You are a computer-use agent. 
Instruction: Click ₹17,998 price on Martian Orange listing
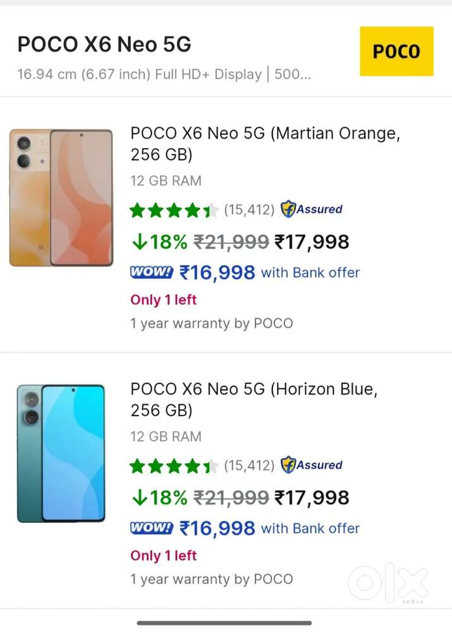click(312, 242)
